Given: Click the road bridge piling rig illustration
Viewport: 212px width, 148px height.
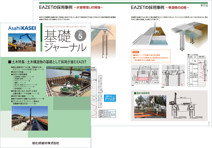Looking at the screenshot, I should pyautogui.click(x=150, y=34).
